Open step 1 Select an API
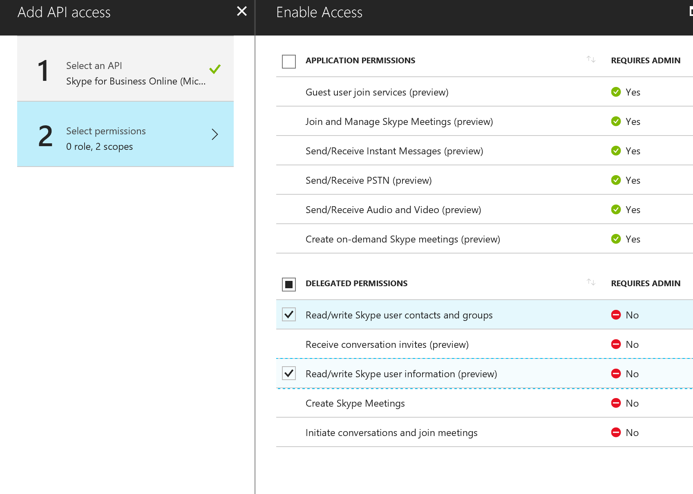693x494 pixels. coord(125,69)
